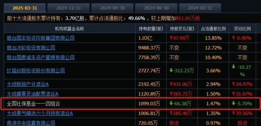Select the 2.94% float share ratio
261x126 pixels.
213,84
